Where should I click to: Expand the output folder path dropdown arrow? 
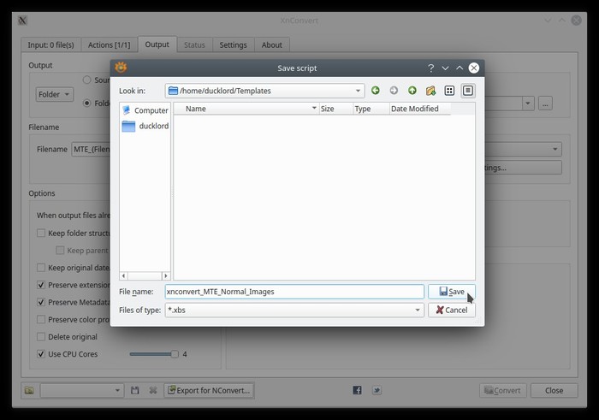click(528, 104)
